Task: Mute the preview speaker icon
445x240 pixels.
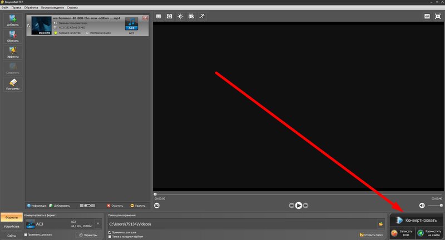Action: [422, 206]
